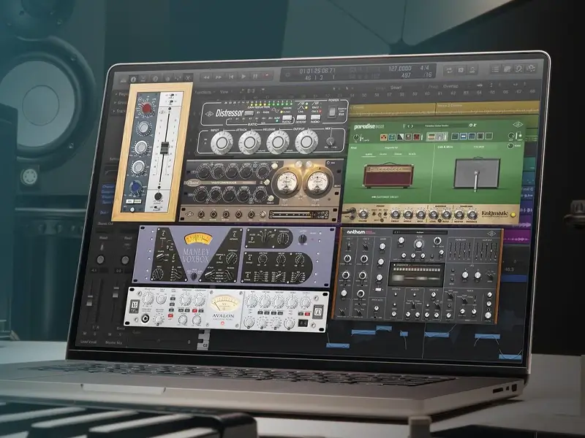Click the Pause transport button
Screen dimensions: 585x438
click(x=255, y=76)
